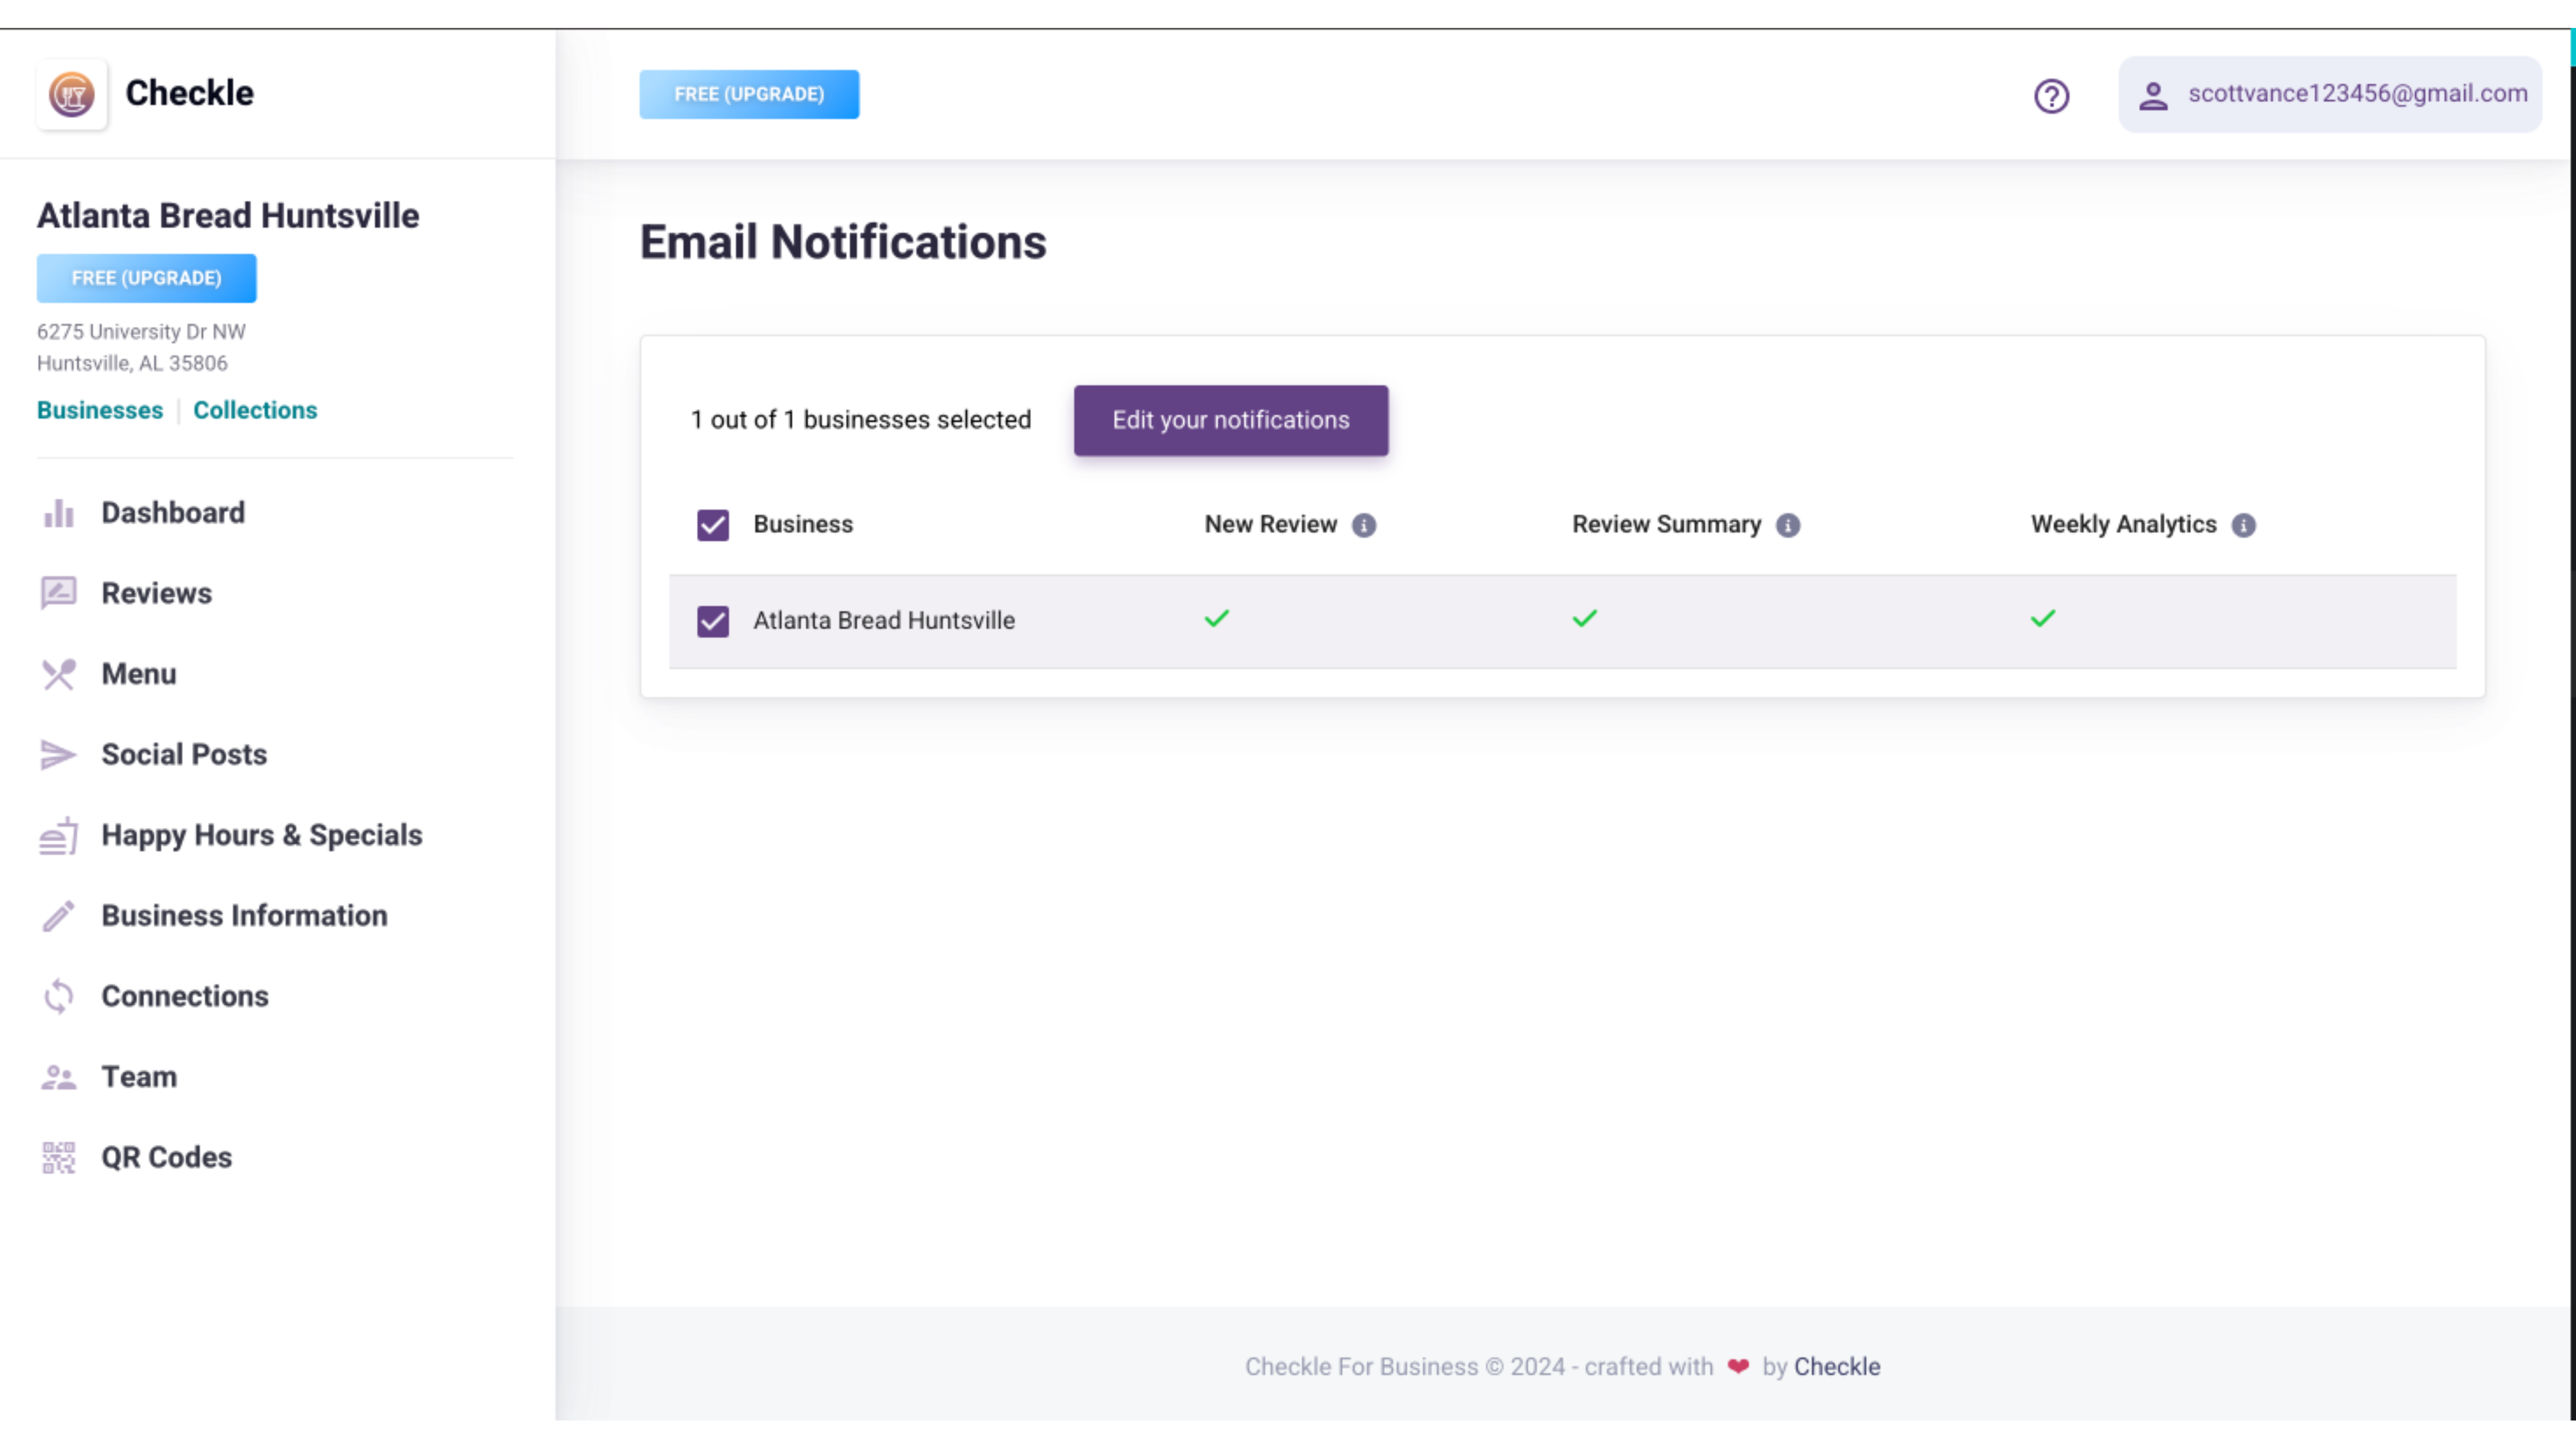This screenshot has width=2576, height=1449.
Task: Open the Businesses link
Action: [100, 410]
